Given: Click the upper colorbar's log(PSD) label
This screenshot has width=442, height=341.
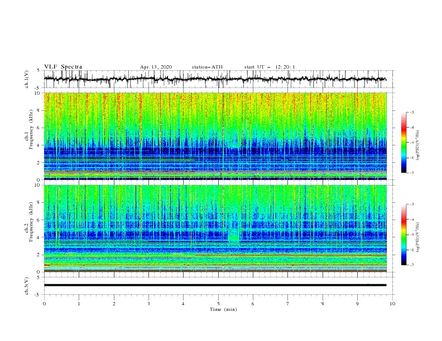Looking at the screenshot, I should pyautogui.click(x=417, y=145).
